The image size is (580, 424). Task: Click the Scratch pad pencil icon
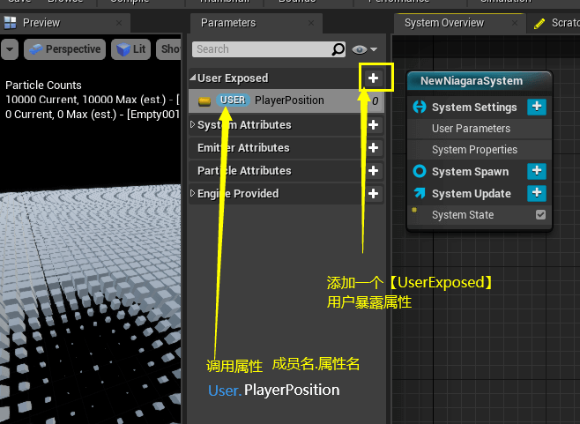[539, 24]
